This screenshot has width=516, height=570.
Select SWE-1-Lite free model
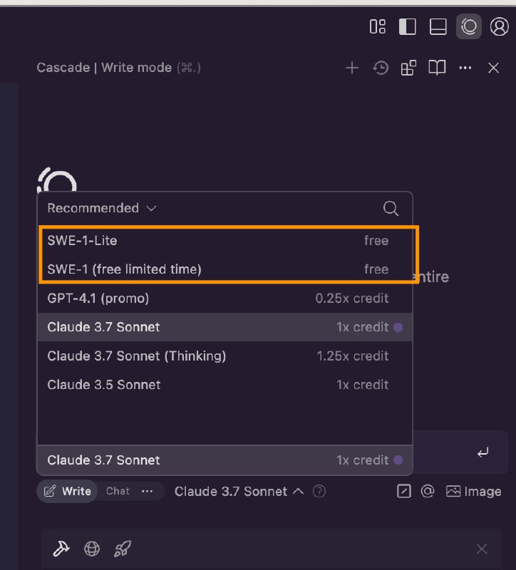coord(225,241)
